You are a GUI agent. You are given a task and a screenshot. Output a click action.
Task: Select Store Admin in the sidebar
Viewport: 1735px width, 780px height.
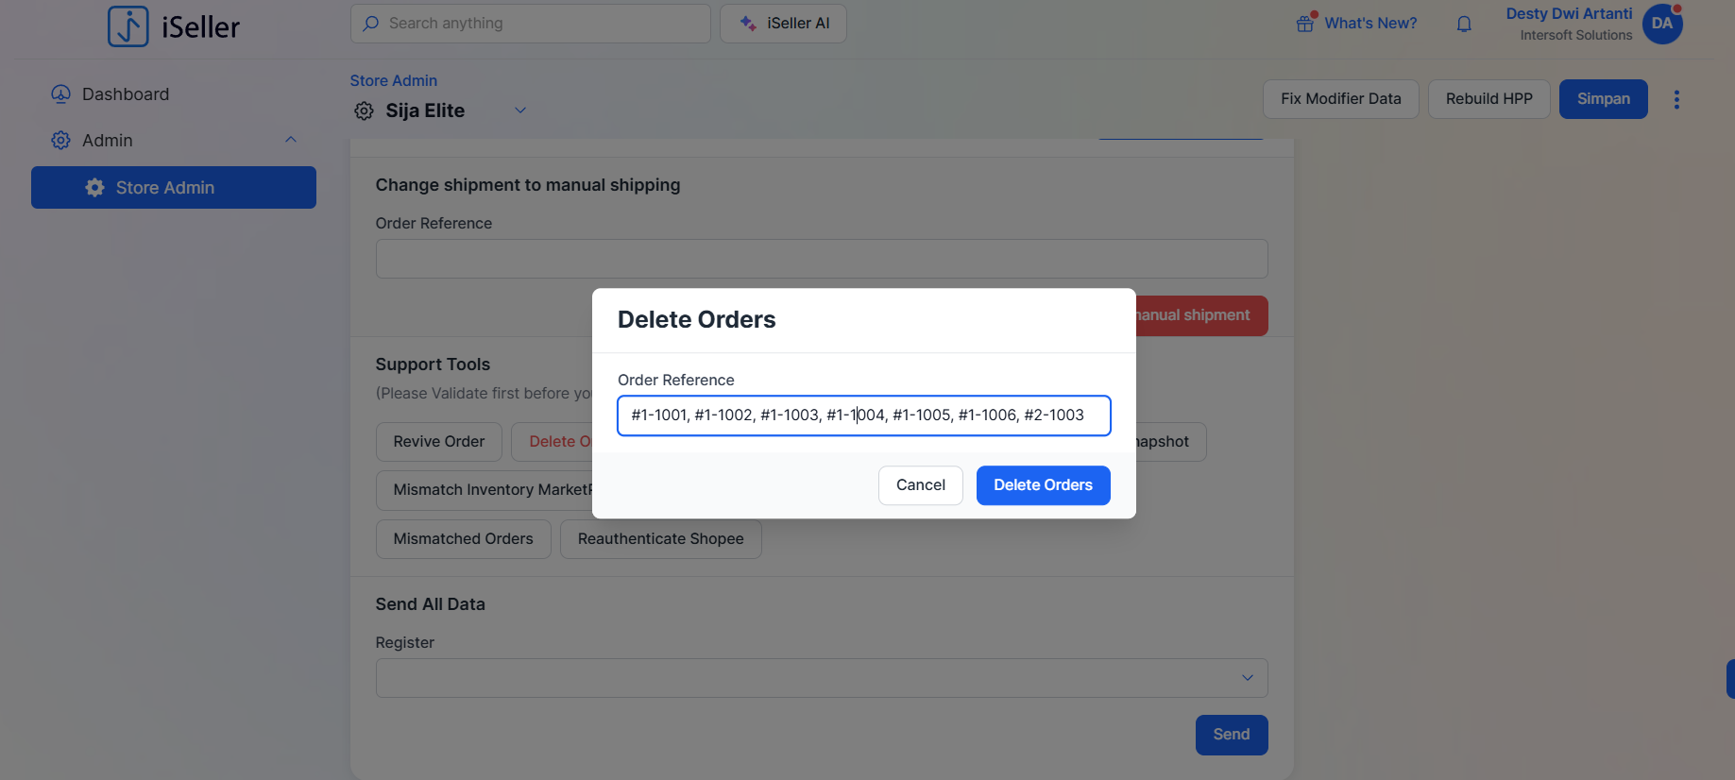[x=174, y=188]
